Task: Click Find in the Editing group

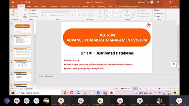Action: click(157, 10)
